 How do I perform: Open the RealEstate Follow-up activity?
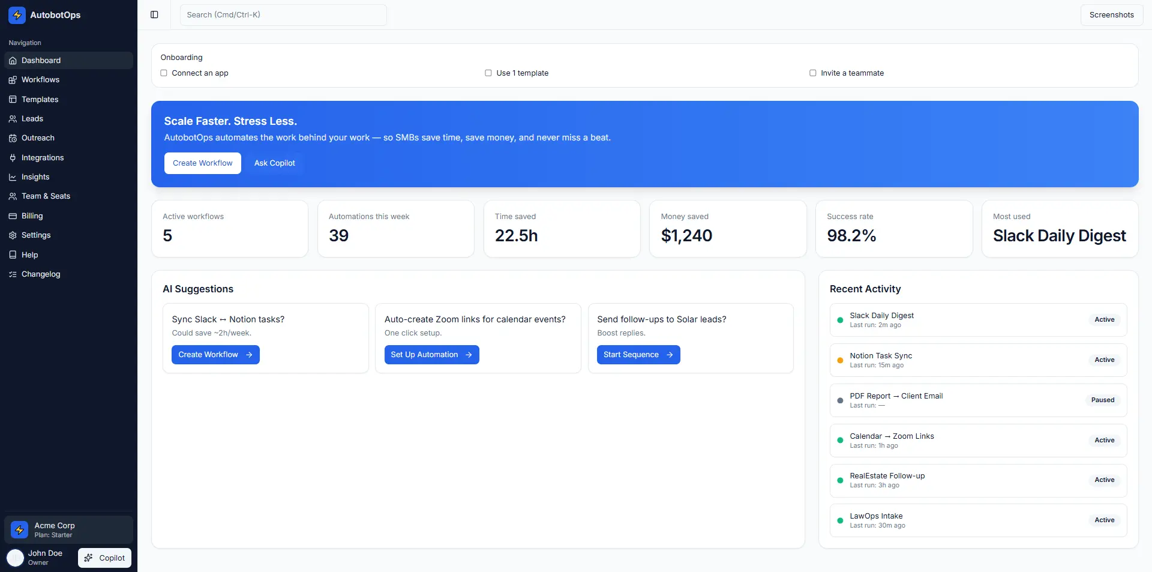[978, 481]
